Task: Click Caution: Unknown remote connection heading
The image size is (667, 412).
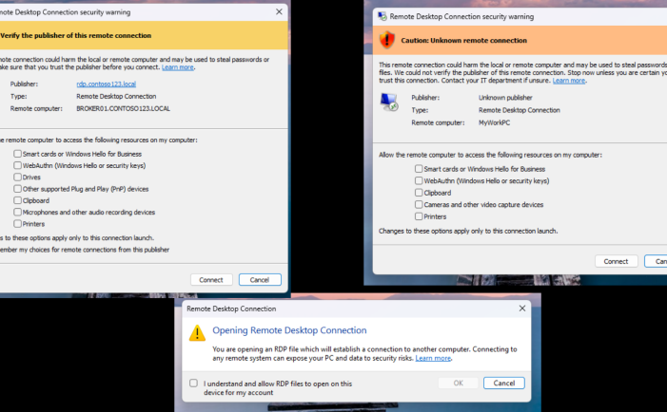Action: point(464,40)
